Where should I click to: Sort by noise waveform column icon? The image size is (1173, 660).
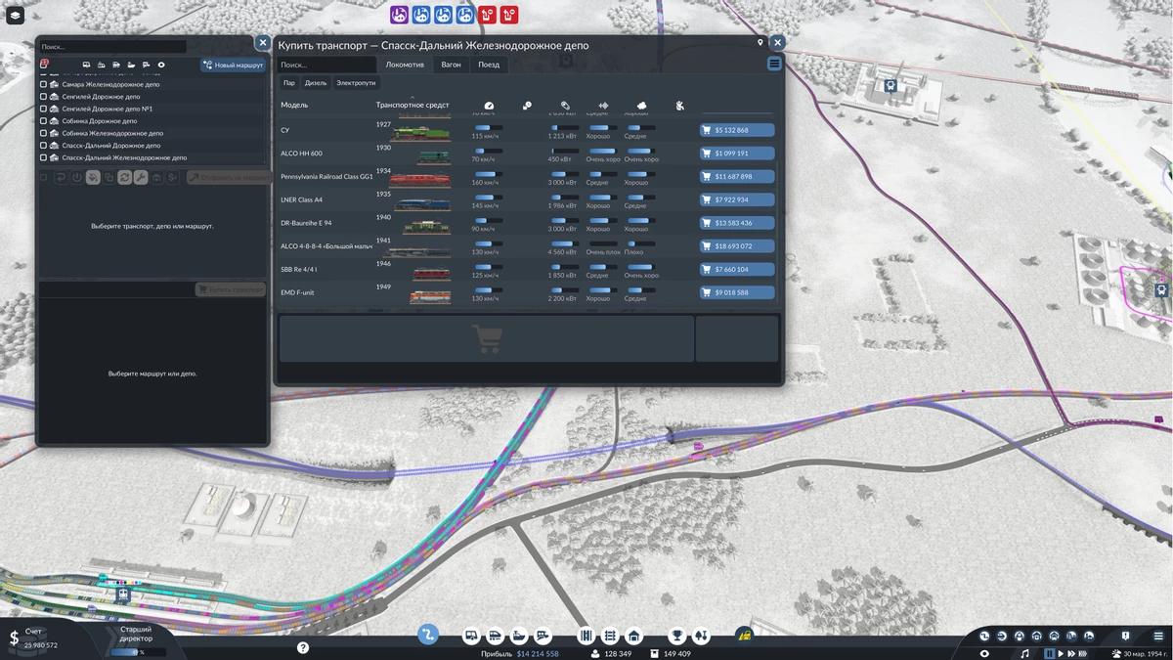point(603,105)
